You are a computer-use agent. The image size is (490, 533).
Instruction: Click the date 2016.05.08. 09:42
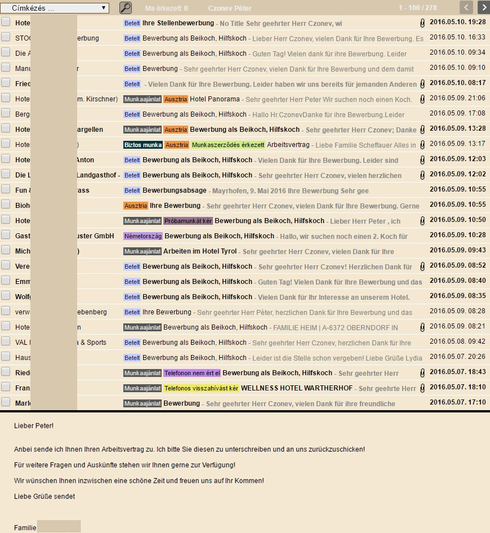point(457,341)
